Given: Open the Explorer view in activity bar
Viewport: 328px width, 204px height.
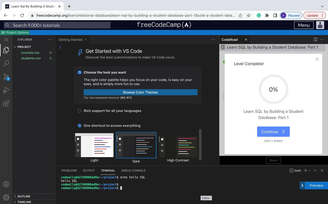Looking at the screenshot, I should click(6, 50).
